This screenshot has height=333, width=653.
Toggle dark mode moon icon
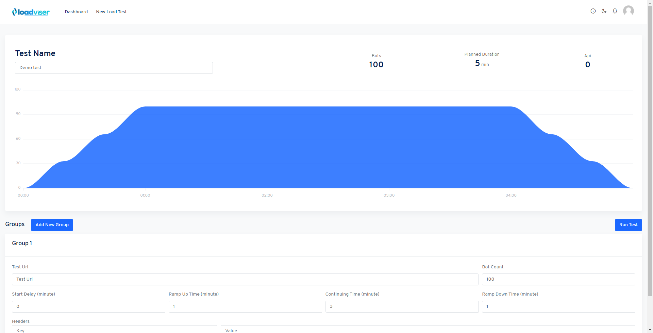pos(604,11)
